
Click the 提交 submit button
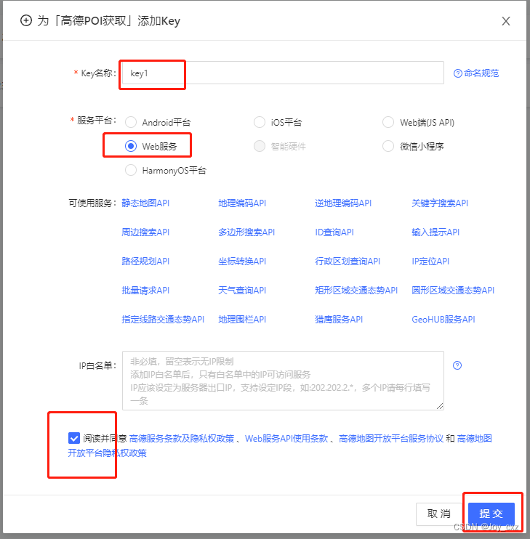pyautogui.click(x=491, y=514)
